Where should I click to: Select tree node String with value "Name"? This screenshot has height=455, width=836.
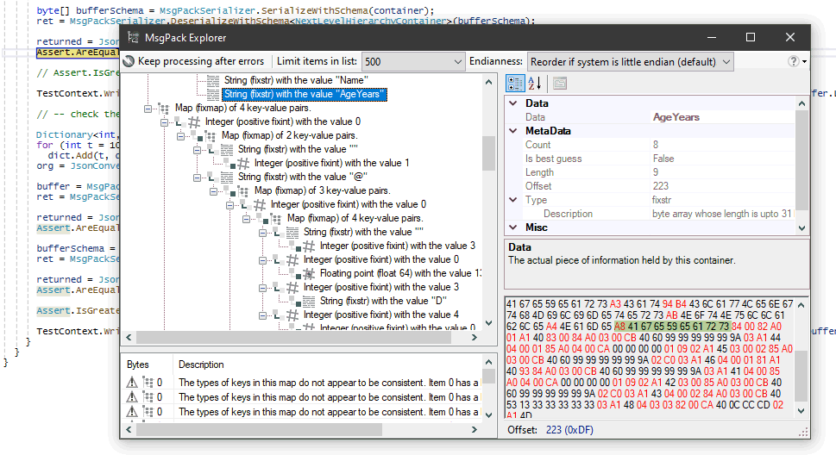pyautogui.click(x=296, y=80)
